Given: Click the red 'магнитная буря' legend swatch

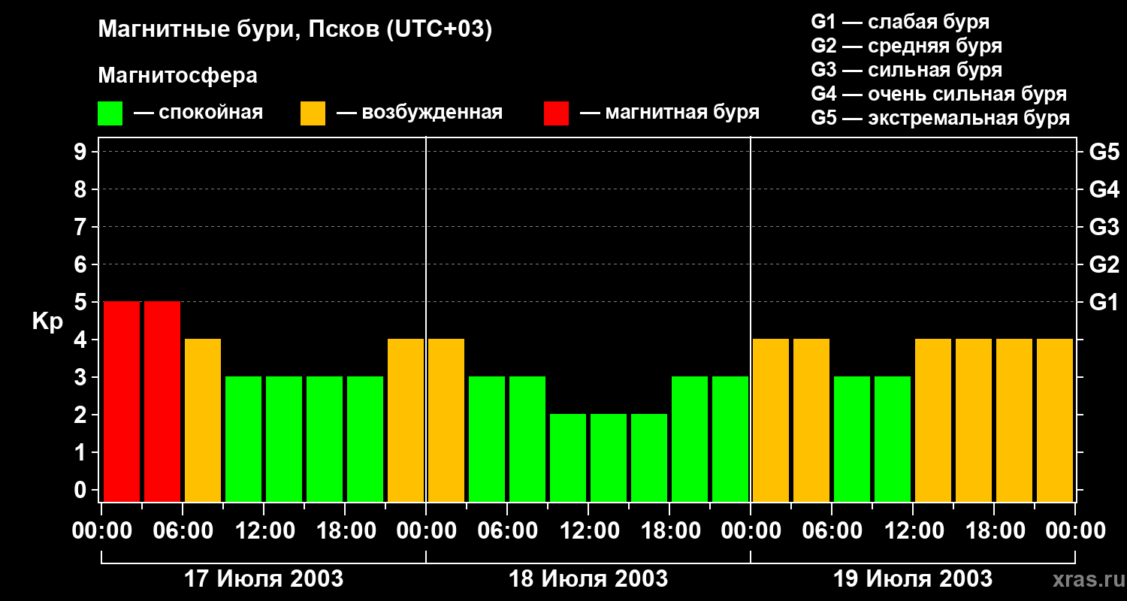Looking at the screenshot, I should [x=556, y=113].
